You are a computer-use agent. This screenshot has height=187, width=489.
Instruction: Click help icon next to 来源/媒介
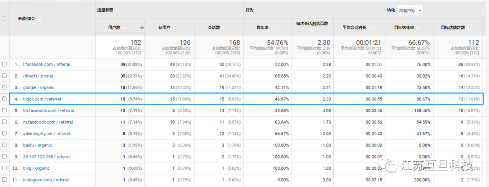[x=39, y=19]
